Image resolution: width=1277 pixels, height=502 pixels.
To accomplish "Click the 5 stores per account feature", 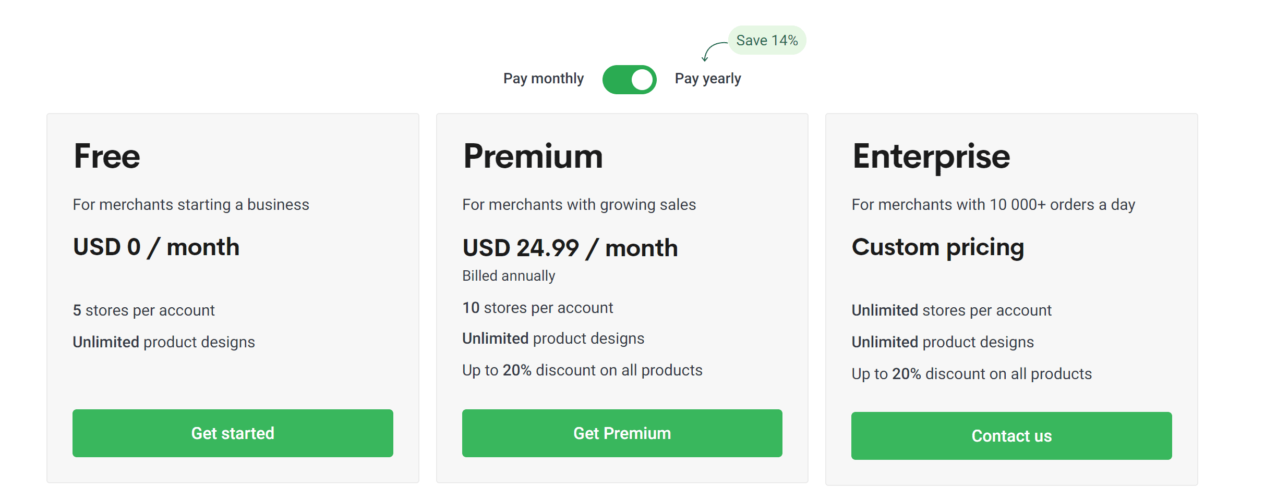I will click(x=143, y=310).
